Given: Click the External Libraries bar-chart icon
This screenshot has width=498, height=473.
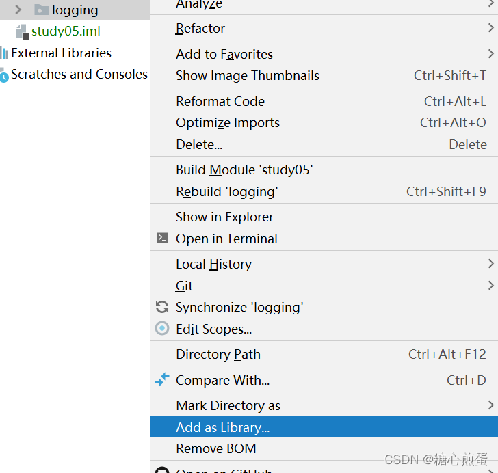Looking at the screenshot, I should point(4,53).
